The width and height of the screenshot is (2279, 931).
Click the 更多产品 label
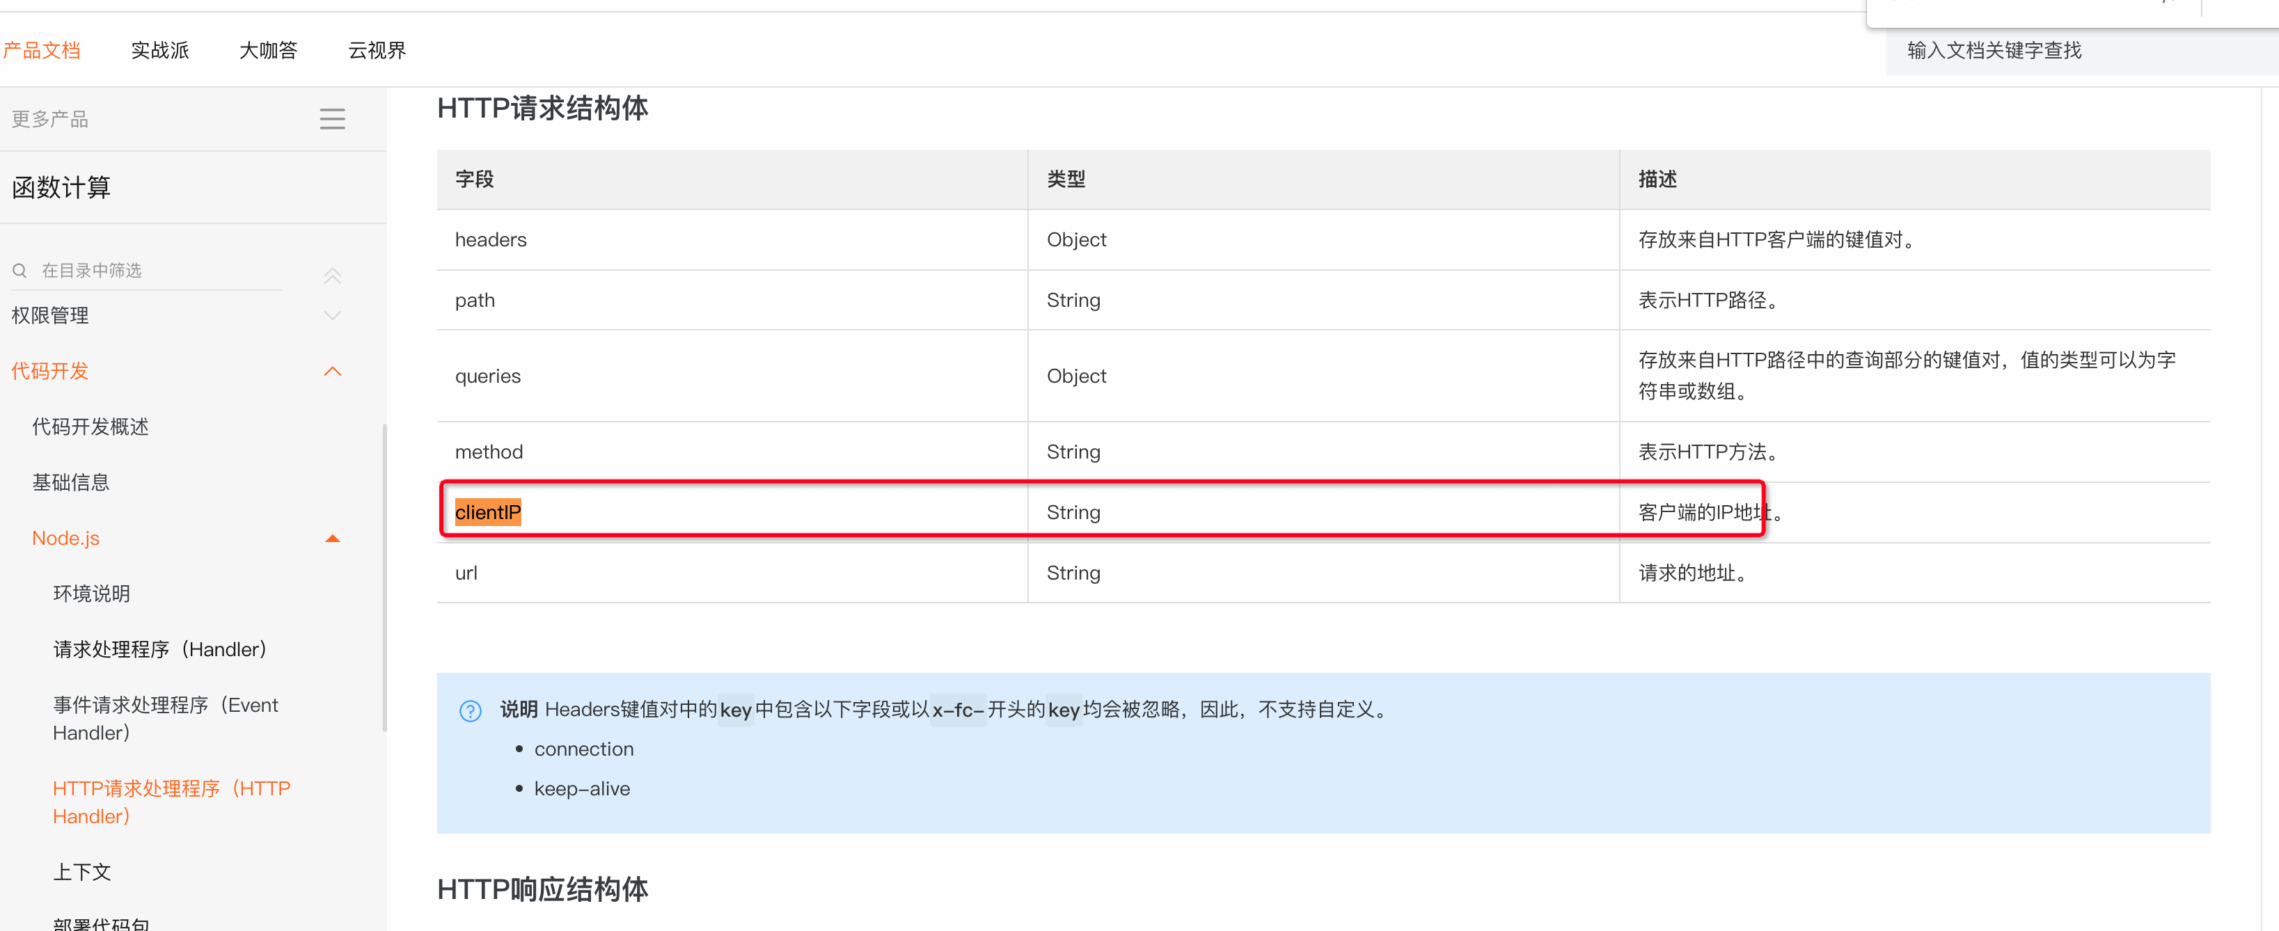click(x=49, y=118)
